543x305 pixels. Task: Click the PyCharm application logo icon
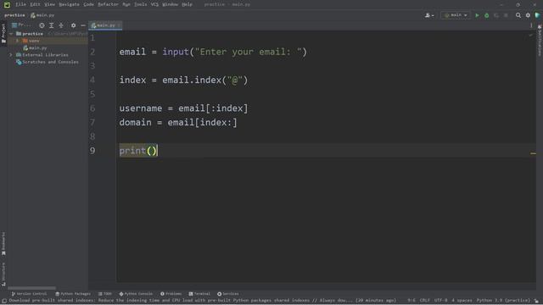[7, 4]
